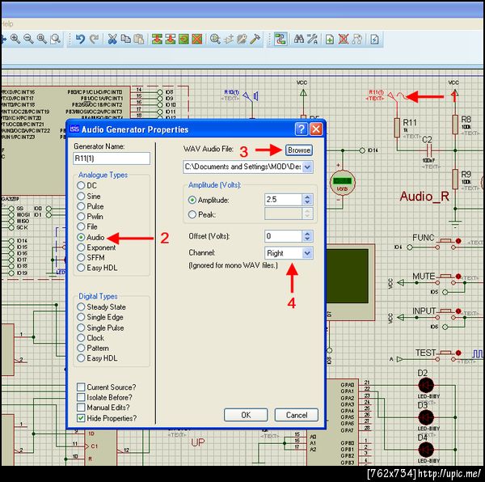Image resolution: width=485 pixels, height=482 pixels.
Task: Click the Undo arrow icon
Action: click(80, 39)
